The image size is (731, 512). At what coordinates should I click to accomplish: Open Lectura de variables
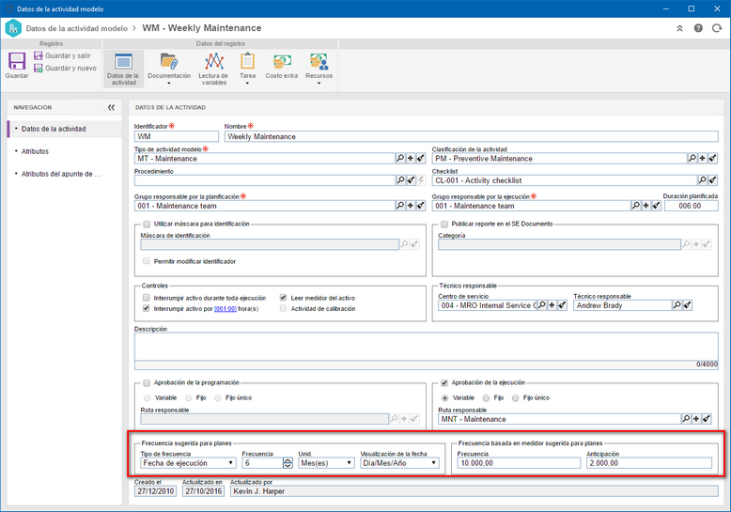coord(213,69)
